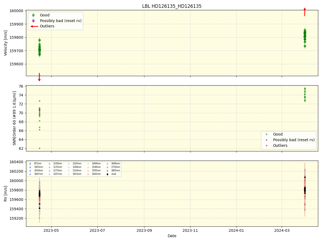This screenshot has height=242, width=322.
Task: Click the plot title 'LBL HD126135_HD126135'
Action: (x=172, y=6)
